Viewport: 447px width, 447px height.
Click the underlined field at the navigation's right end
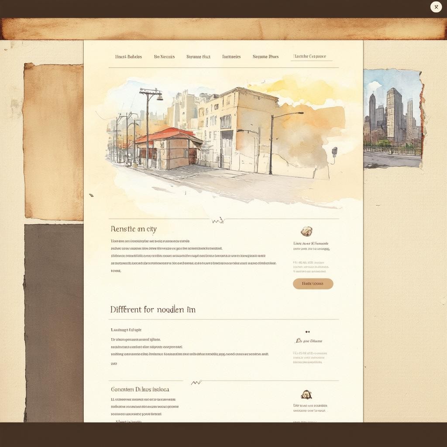tap(311, 57)
